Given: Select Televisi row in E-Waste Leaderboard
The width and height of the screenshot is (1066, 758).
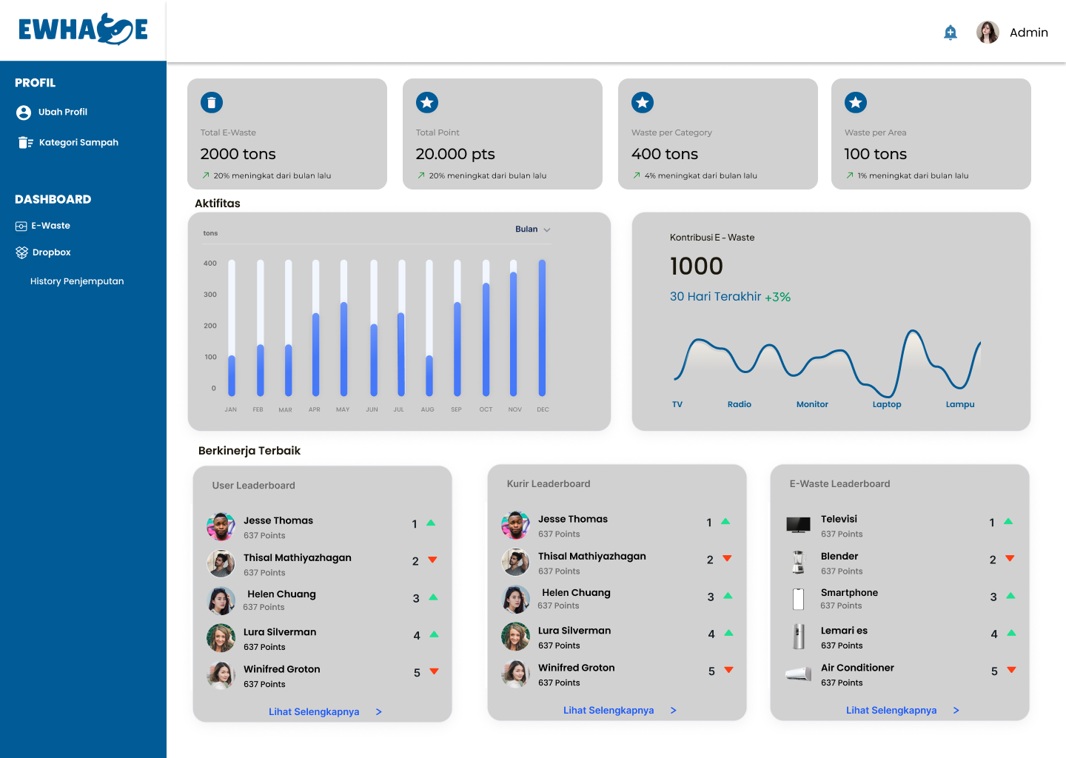Looking at the screenshot, I should (x=839, y=520).
